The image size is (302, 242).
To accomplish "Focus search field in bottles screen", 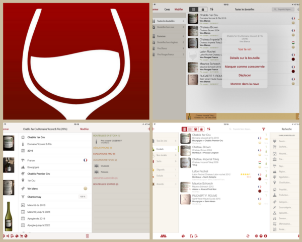I will click(283, 9).
